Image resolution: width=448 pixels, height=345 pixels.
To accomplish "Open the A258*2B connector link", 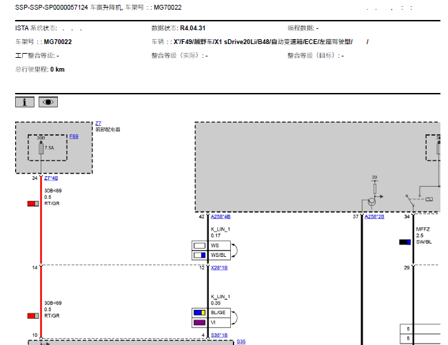I will [374, 217].
